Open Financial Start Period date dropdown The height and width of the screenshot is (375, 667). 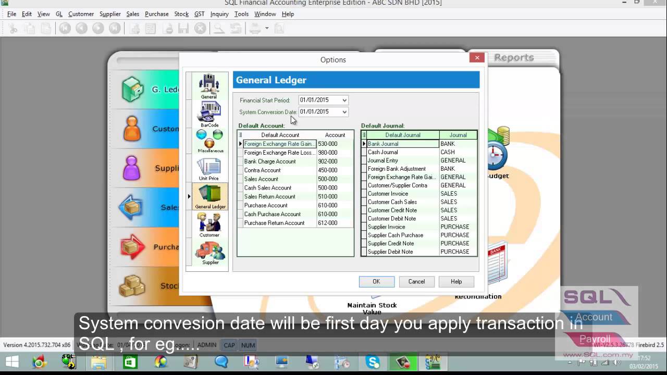[344, 100]
